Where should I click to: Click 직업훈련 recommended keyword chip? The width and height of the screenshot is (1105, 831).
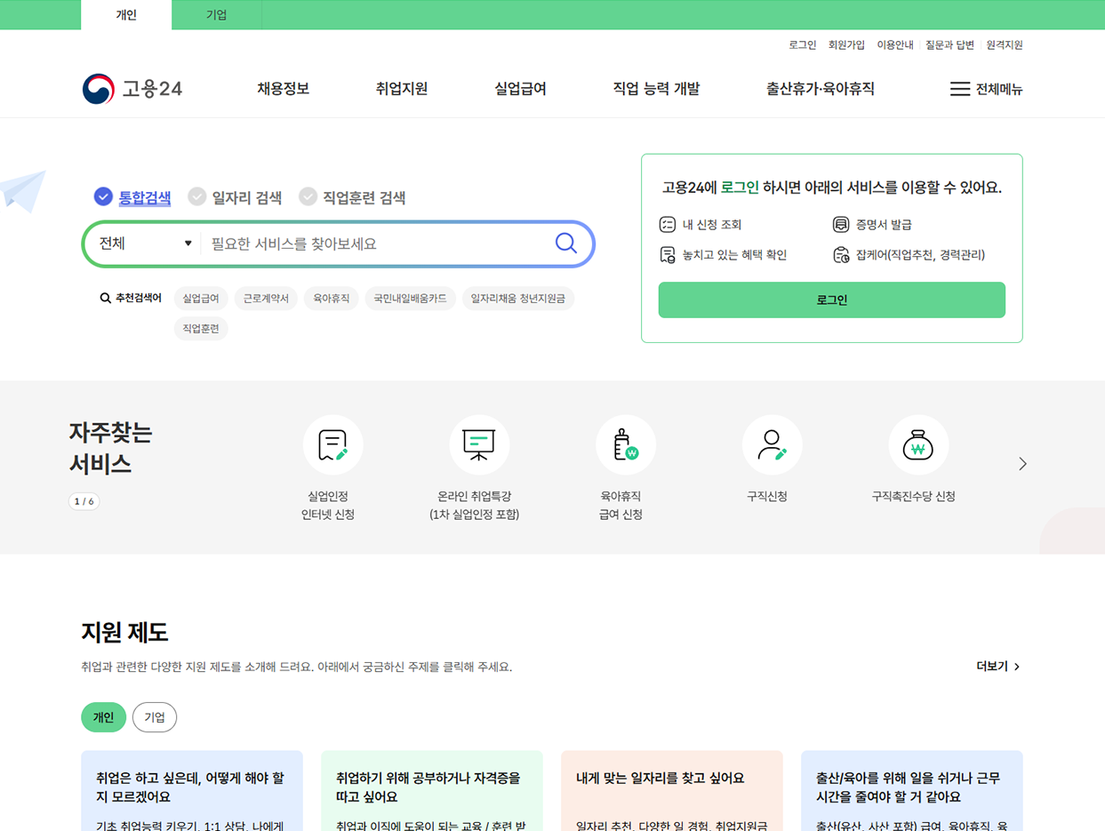tap(201, 329)
